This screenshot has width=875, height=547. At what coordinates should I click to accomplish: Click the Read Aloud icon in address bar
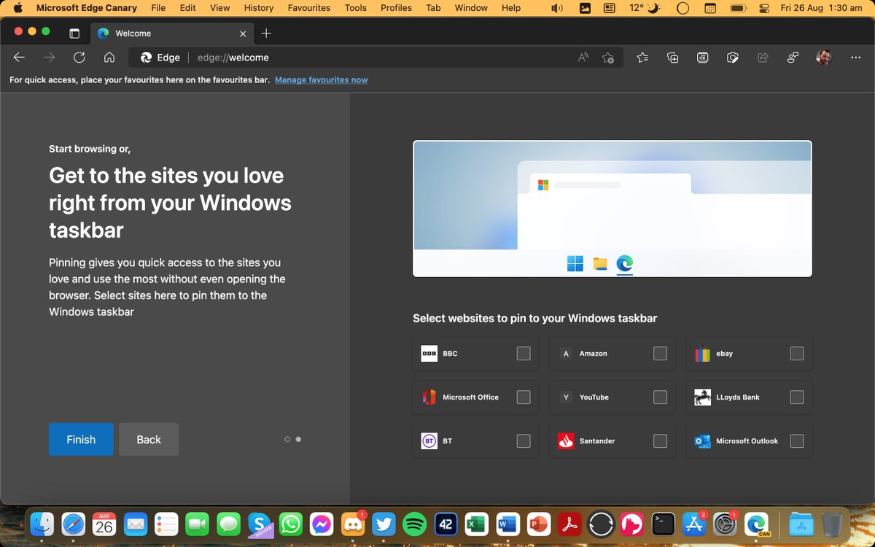coord(583,58)
